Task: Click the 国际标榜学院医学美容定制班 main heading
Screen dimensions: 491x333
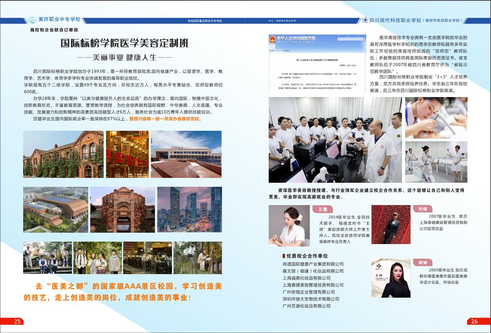Action: coord(124,43)
